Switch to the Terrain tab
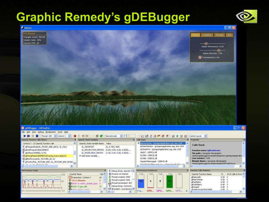The width and height of the screenshot is (269, 202). click(219, 35)
